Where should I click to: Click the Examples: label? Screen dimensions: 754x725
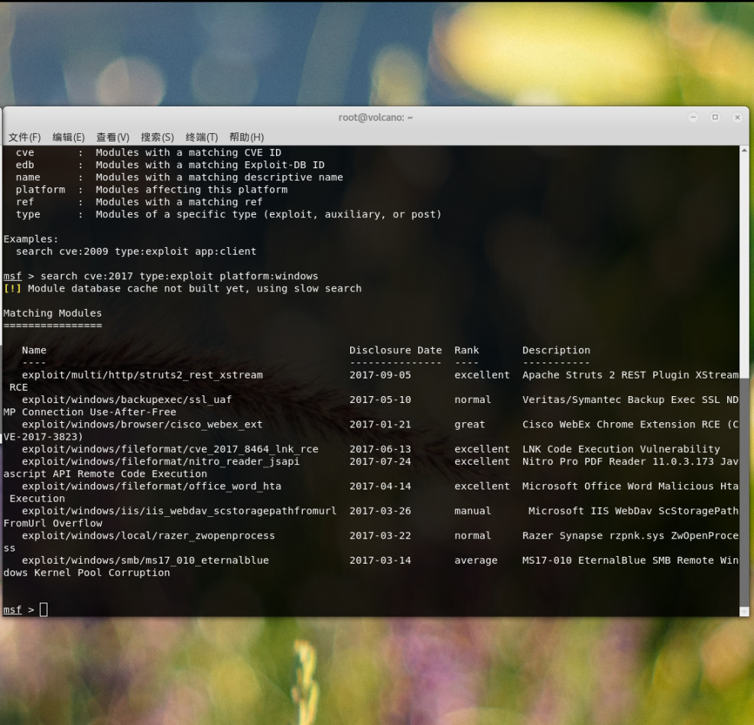point(31,239)
